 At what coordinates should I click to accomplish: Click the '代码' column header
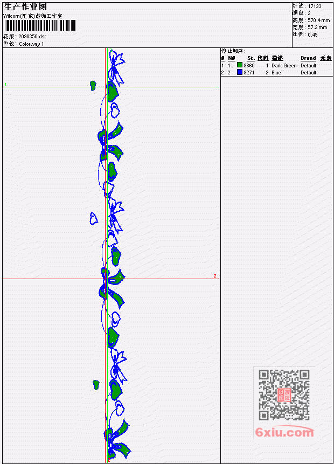263,58
